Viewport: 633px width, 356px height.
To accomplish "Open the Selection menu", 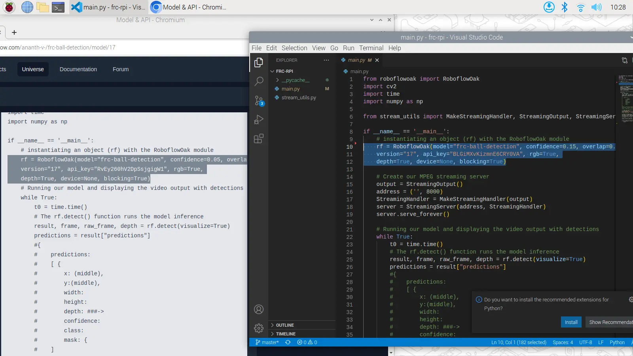I will click(294, 48).
